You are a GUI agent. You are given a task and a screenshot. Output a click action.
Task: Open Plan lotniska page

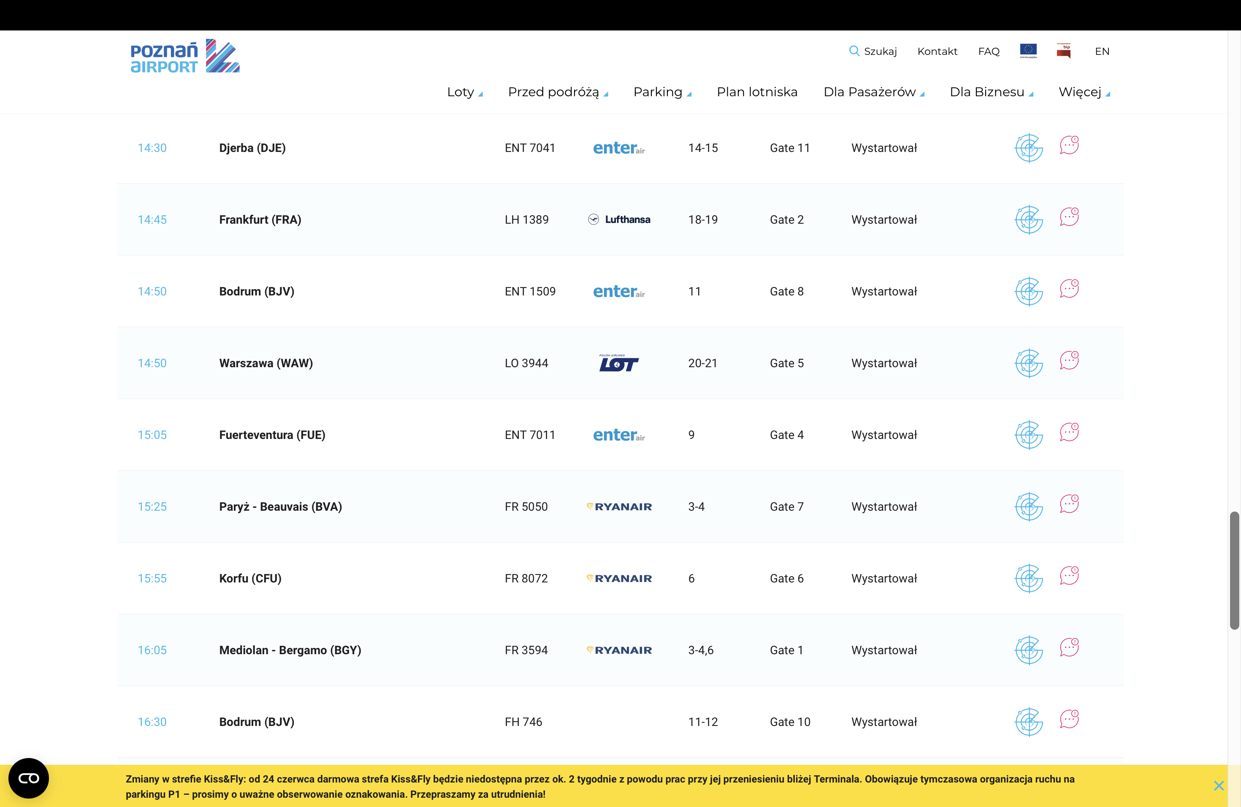coord(756,92)
